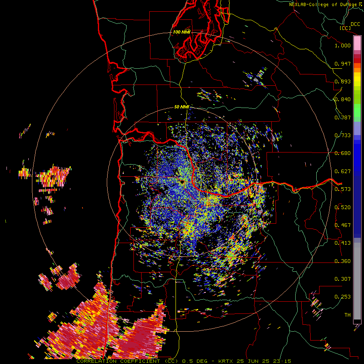Click the 0.467 scale value
The height and width of the screenshot is (364, 364).
pyautogui.click(x=343, y=225)
